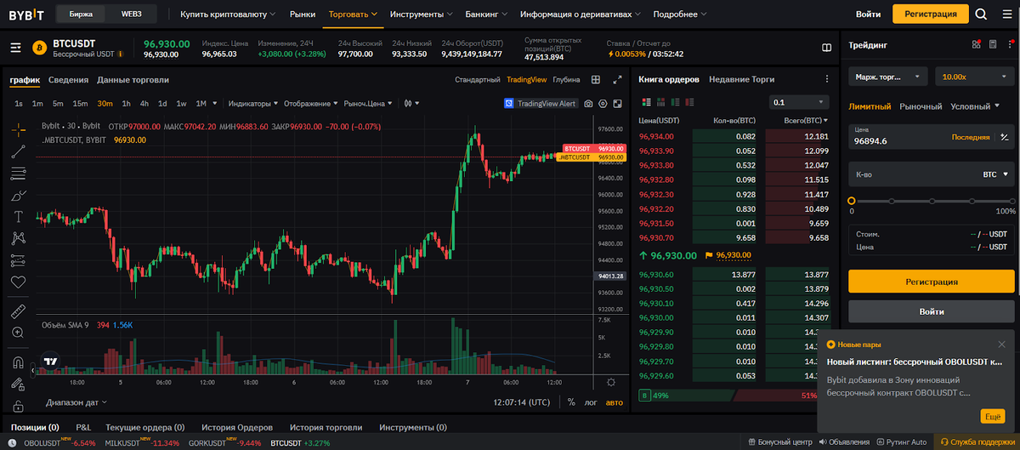This screenshot has height=450, width=1020.
Task: Switch to the Сведения tab
Action: point(68,80)
